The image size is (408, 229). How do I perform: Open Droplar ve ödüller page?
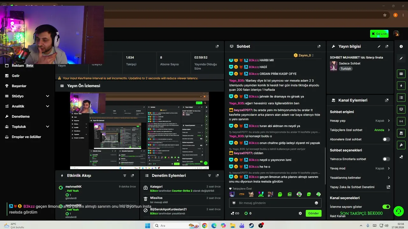[26, 137]
